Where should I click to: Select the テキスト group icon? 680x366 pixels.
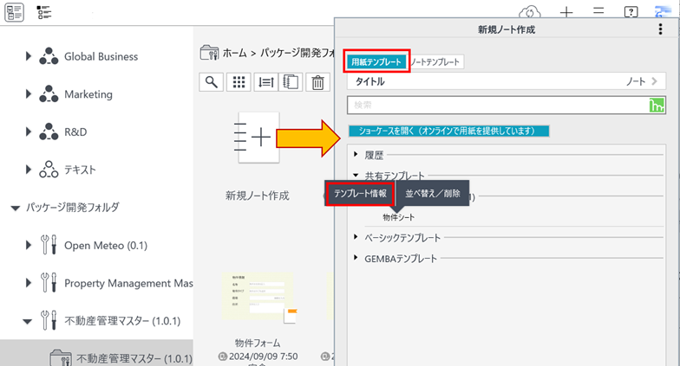pos(49,170)
